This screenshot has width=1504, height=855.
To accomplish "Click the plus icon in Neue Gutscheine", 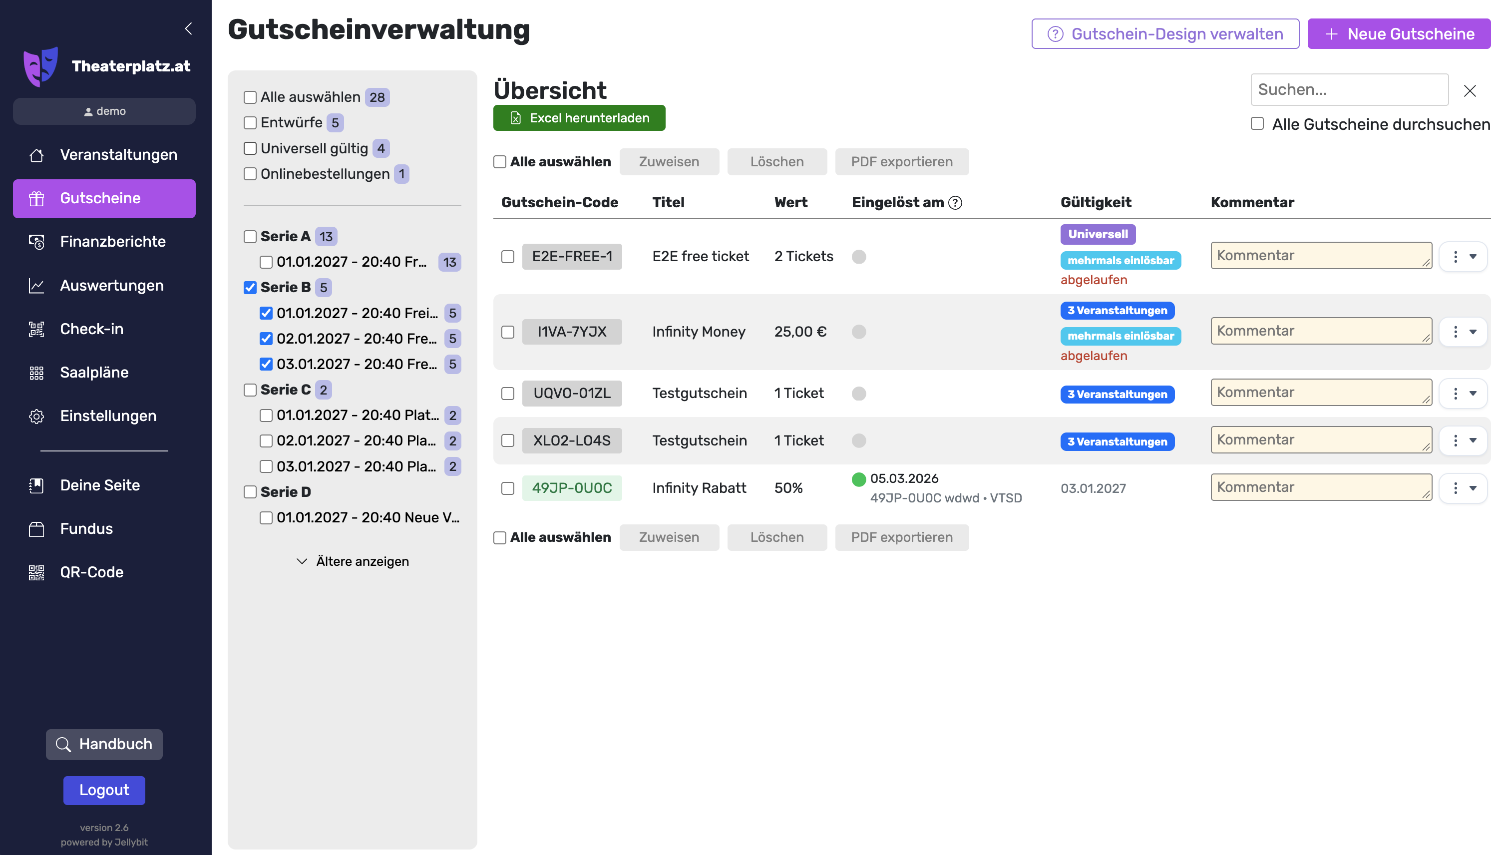I will (x=1331, y=34).
